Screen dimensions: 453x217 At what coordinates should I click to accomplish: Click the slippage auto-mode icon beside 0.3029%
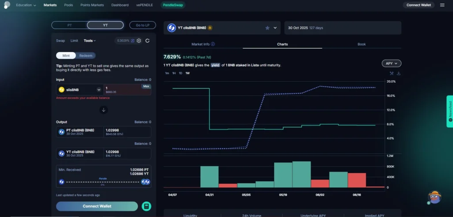click(x=133, y=41)
